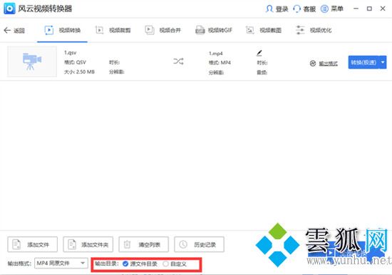Click the 1.mp4 output file name
The width and height of the screenshot is (392, 275).
216,54
